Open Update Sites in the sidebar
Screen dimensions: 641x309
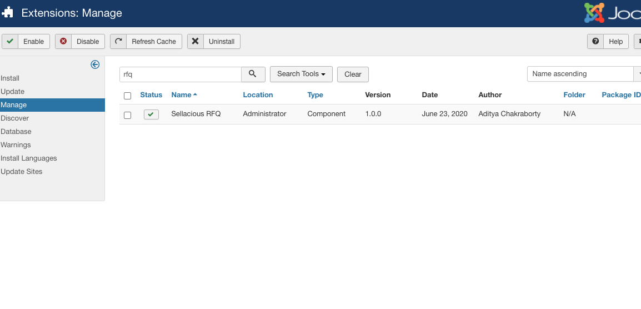pyautogui.click(x=22, y=172)
